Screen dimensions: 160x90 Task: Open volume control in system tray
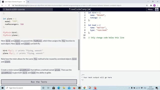coord(139,88)
